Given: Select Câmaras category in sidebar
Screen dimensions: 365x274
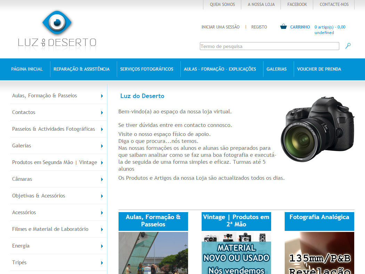Looking at the screenshot, I should pyautogui.click(x=22, y=179).
